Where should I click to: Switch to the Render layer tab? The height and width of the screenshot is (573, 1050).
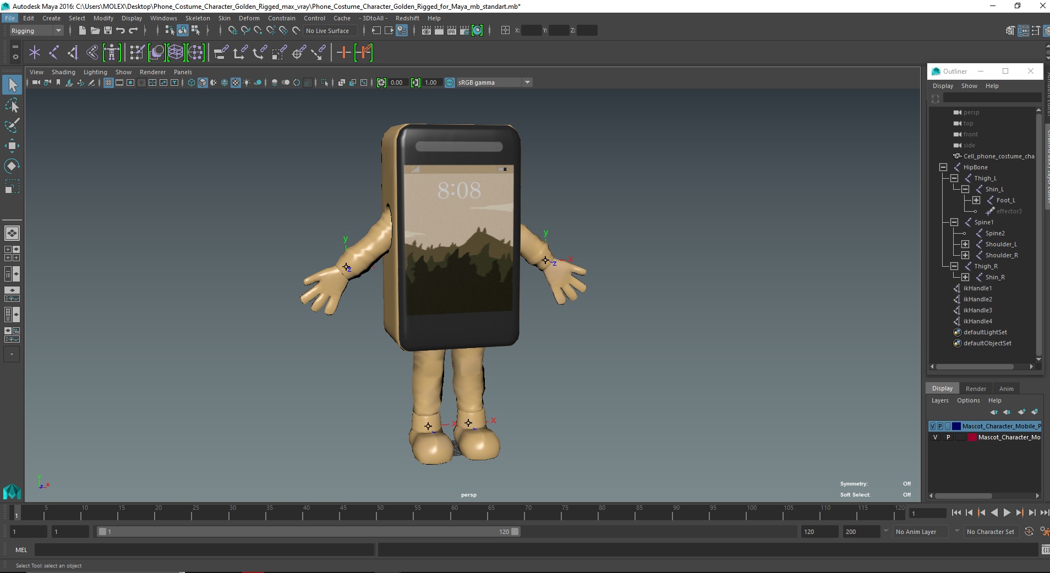tap(976, 389)
